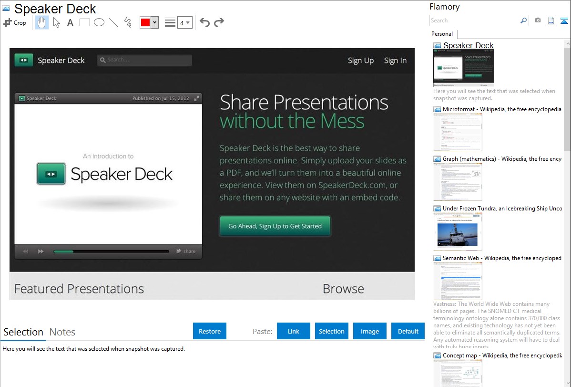Choose the text annotation tool

[x=70, y=22]
